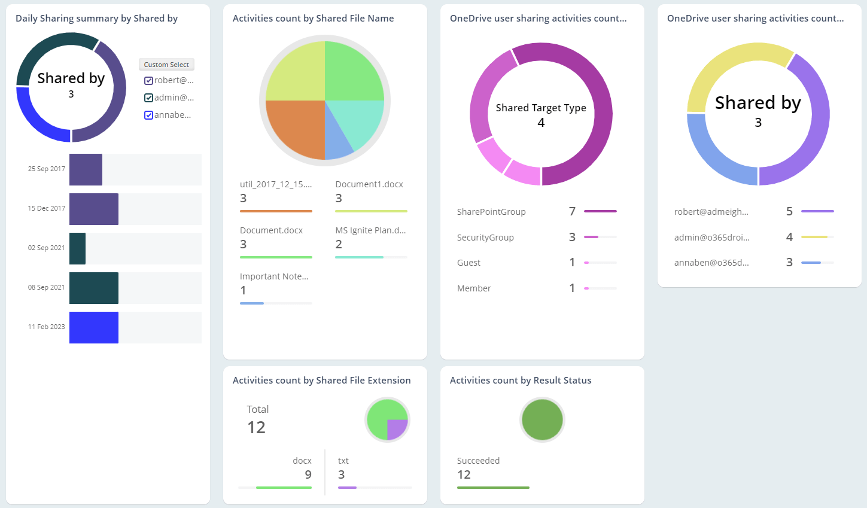
Task: Click the teal bar for 08 Sep 2021
Action: (x=93, y=288)
